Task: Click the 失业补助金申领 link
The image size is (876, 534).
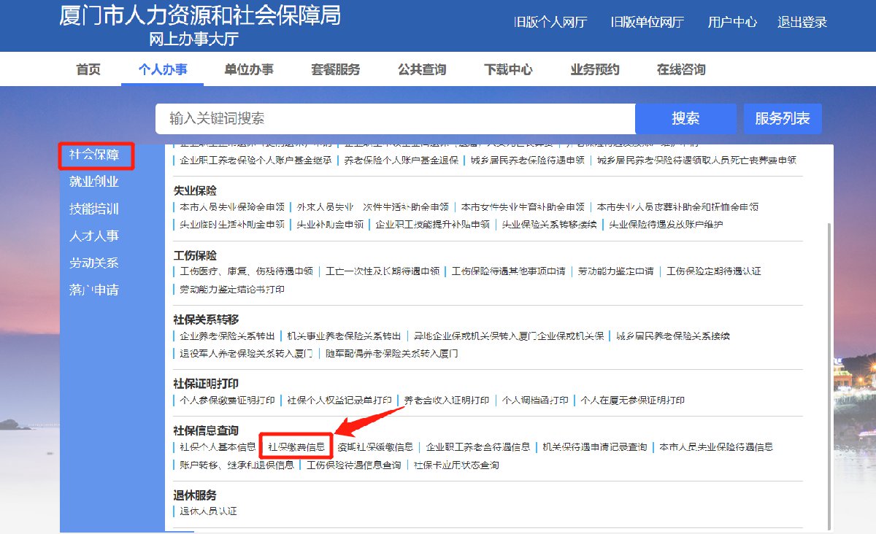Action: (x=330, y=225)
